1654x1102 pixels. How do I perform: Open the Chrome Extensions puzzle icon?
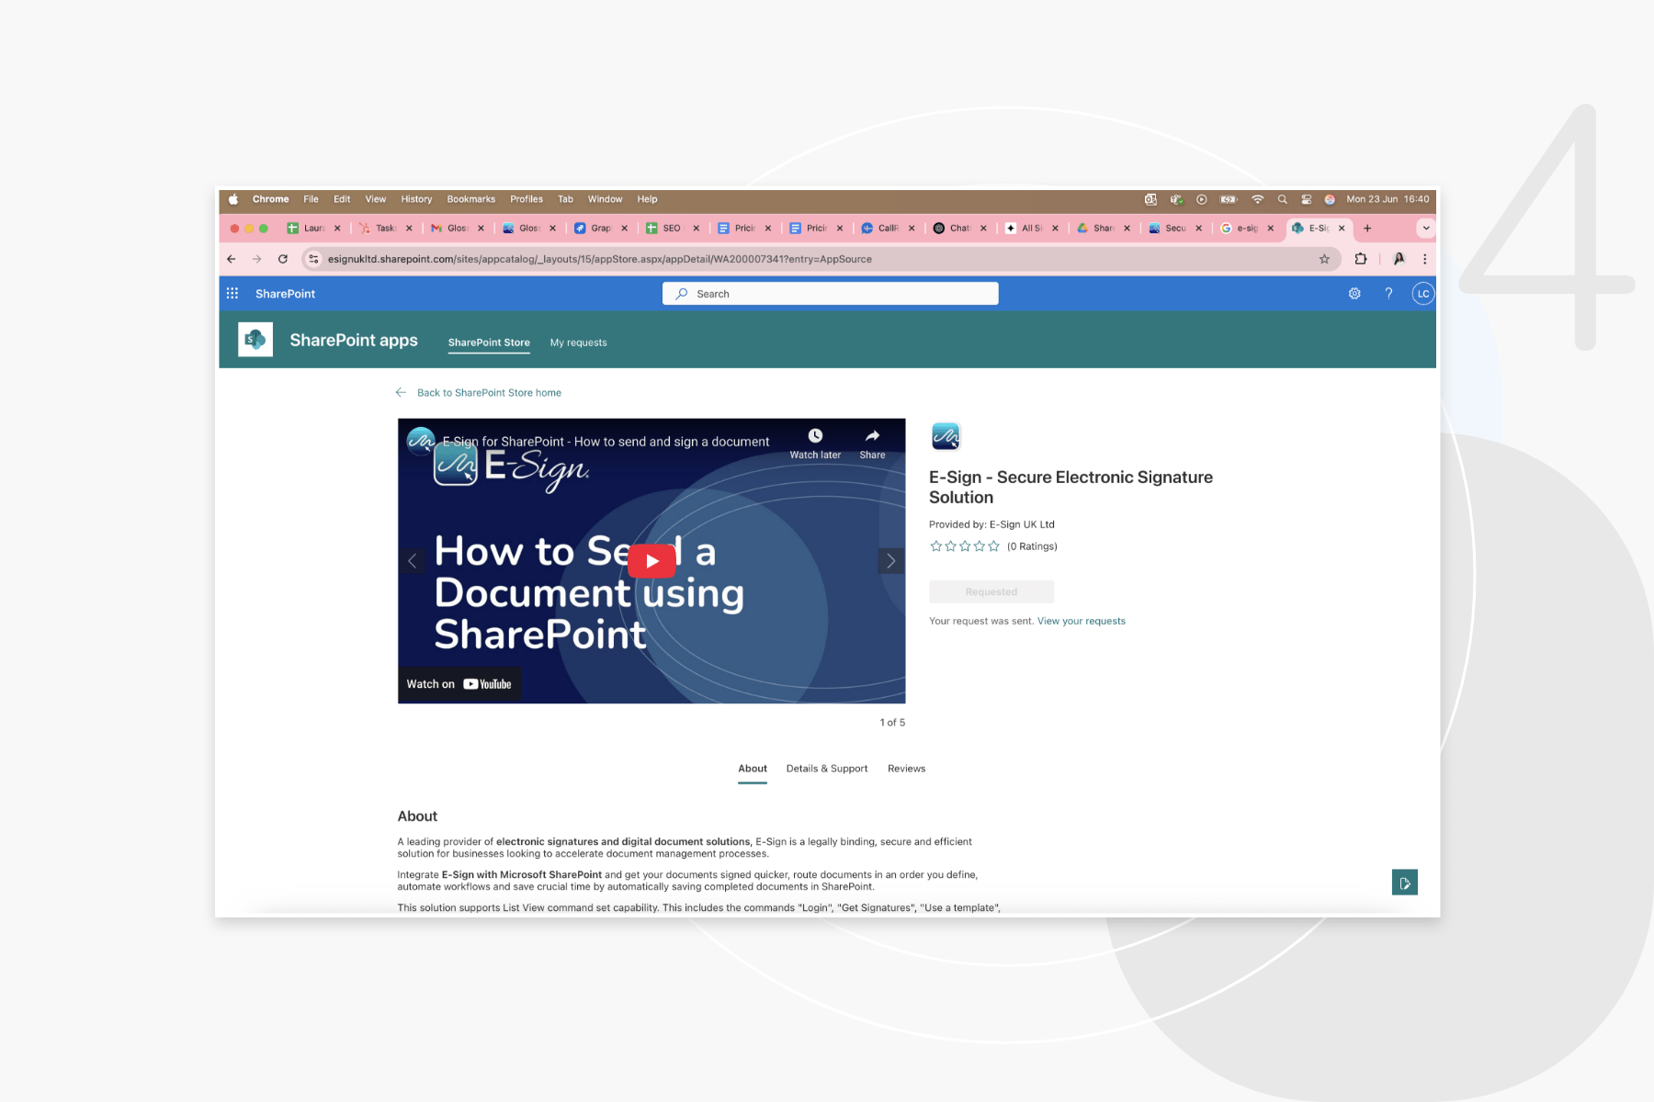tap(1361, 259)
